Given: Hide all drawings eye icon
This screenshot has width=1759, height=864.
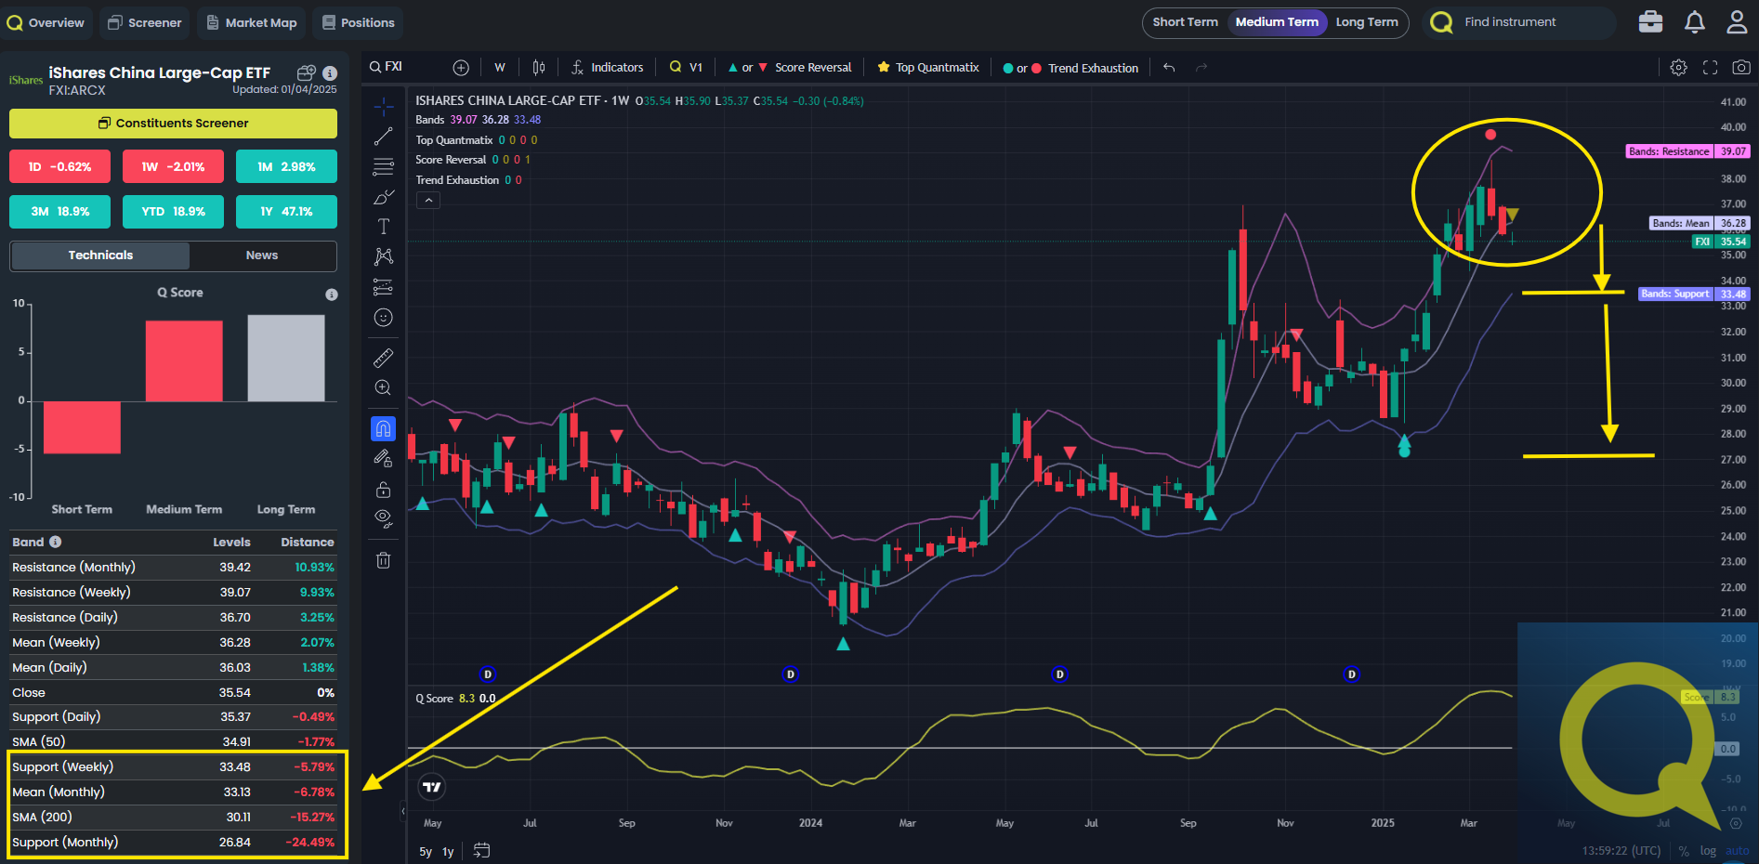Looking at the screenshot, I should (383, 518).
